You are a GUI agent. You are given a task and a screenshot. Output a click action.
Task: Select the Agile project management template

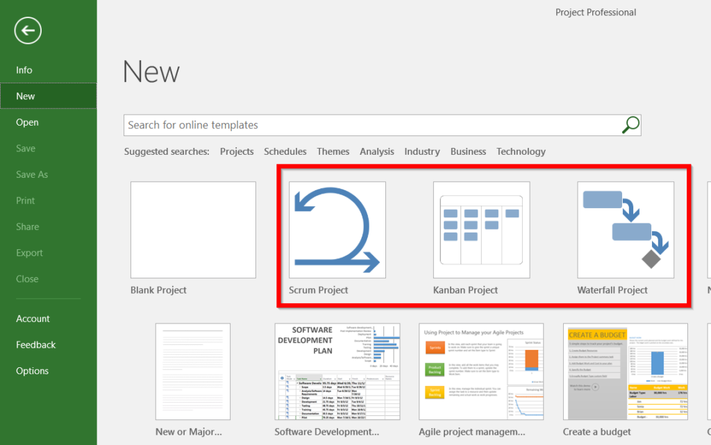(481, 371)
